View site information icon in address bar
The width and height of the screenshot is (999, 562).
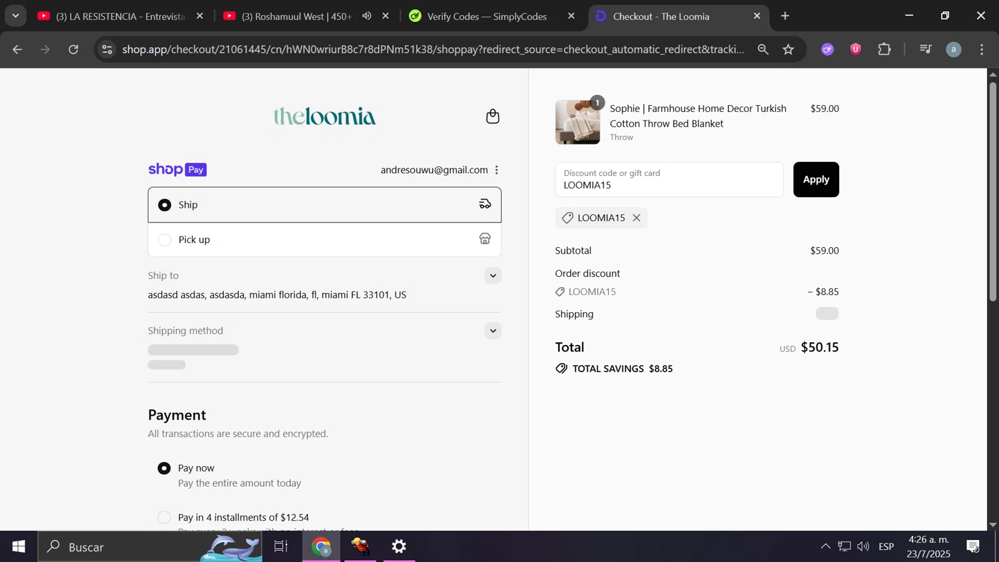[x=107, y=49]
